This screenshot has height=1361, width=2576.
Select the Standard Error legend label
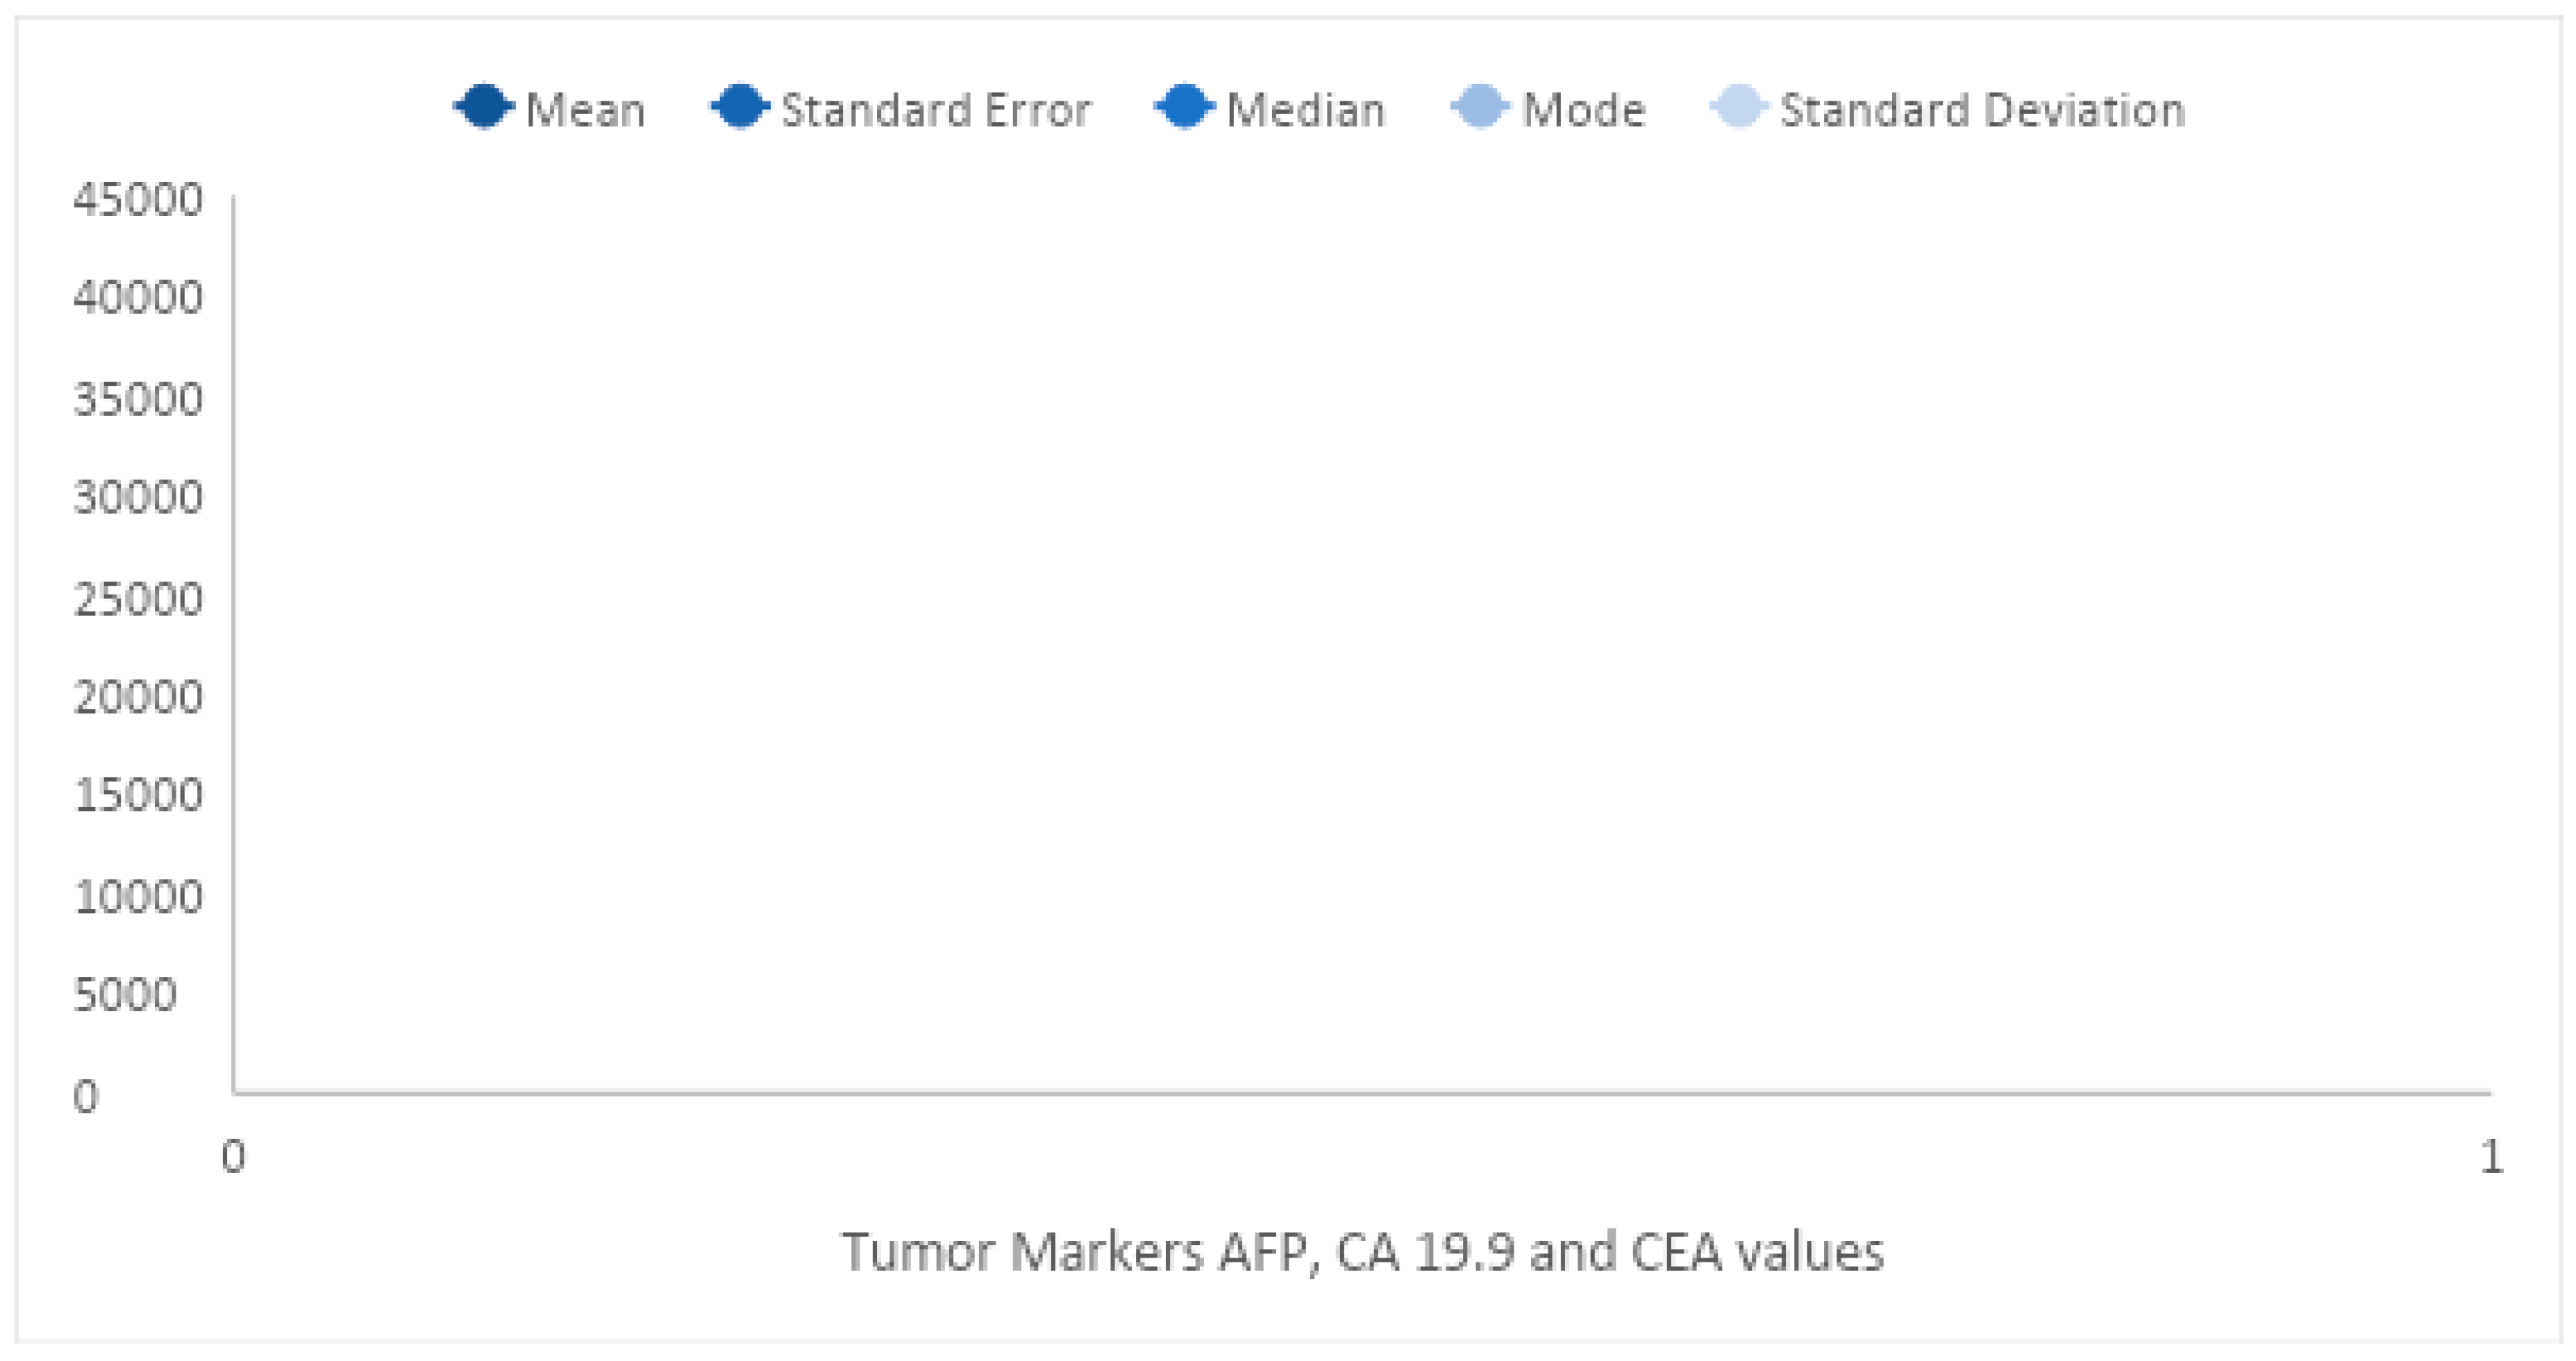click(x=935, y=110)
